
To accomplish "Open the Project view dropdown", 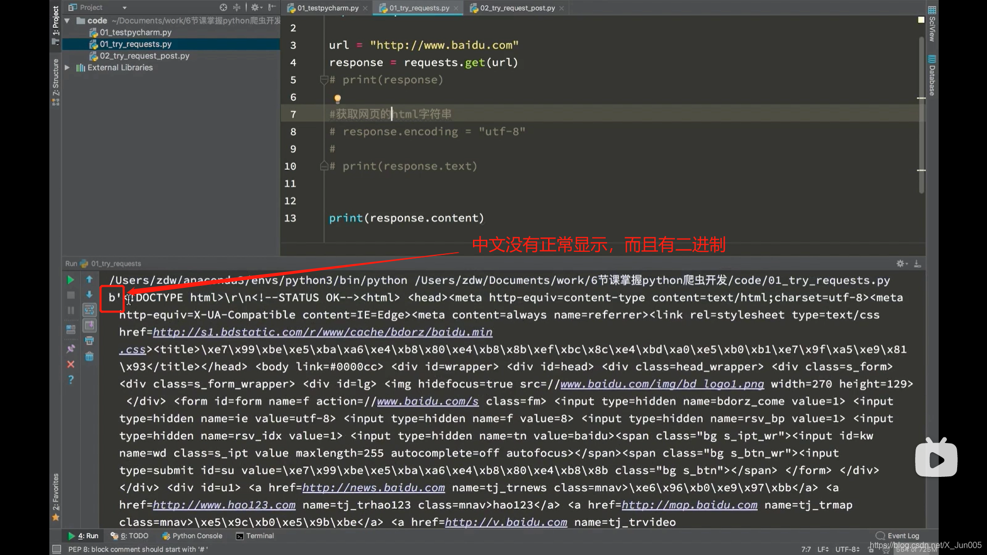I will (x=124, y=8).
